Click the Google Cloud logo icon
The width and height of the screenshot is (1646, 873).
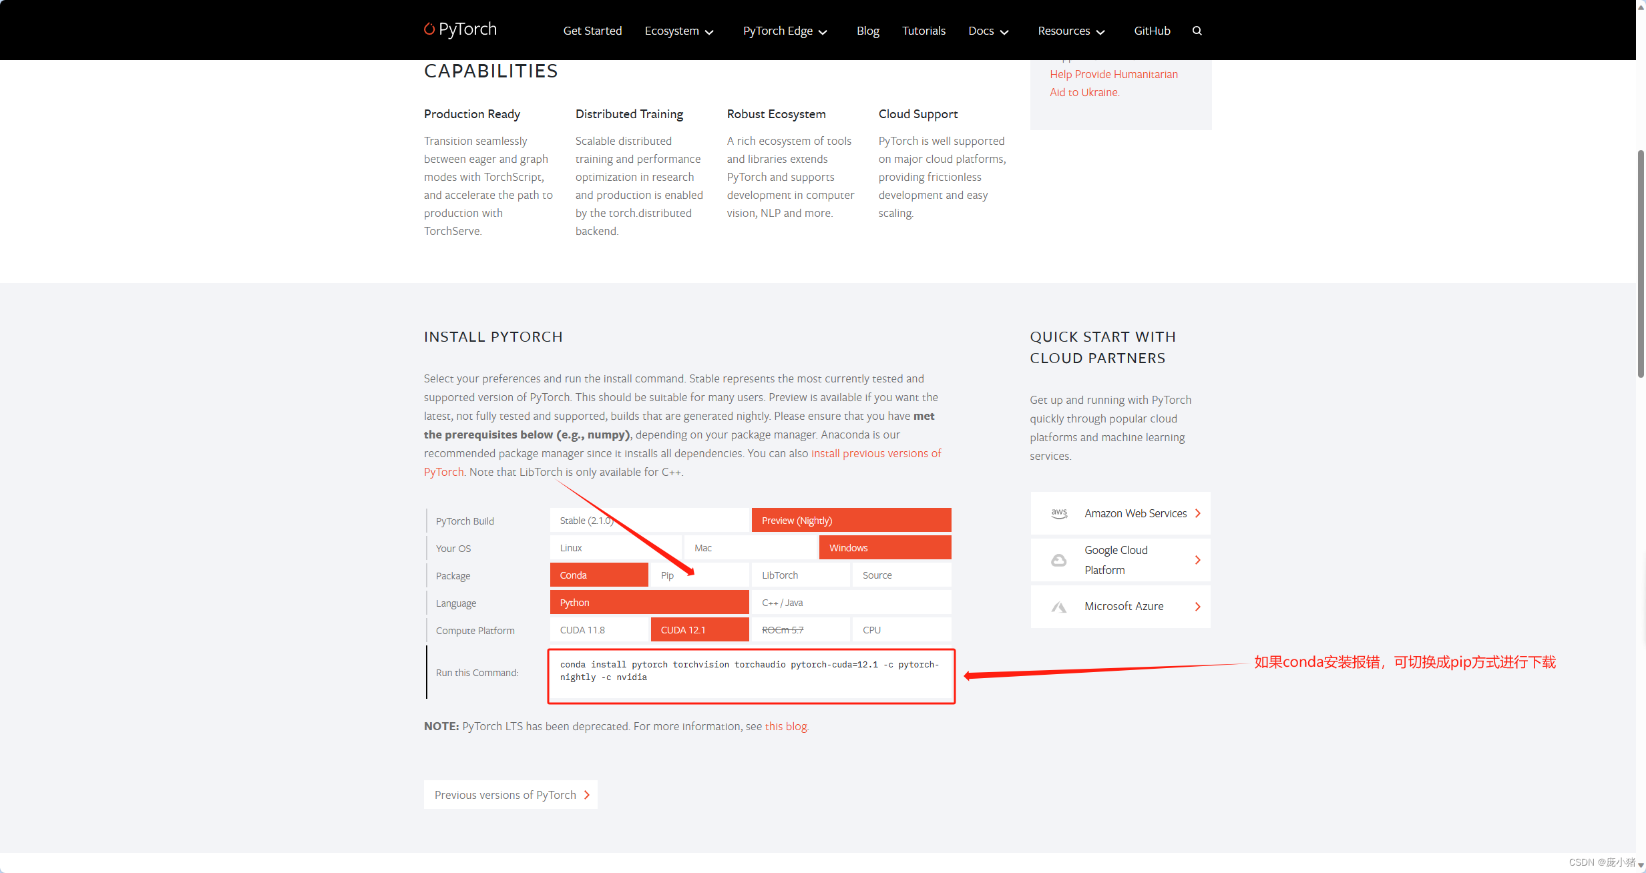click(x=1059, y=560)
